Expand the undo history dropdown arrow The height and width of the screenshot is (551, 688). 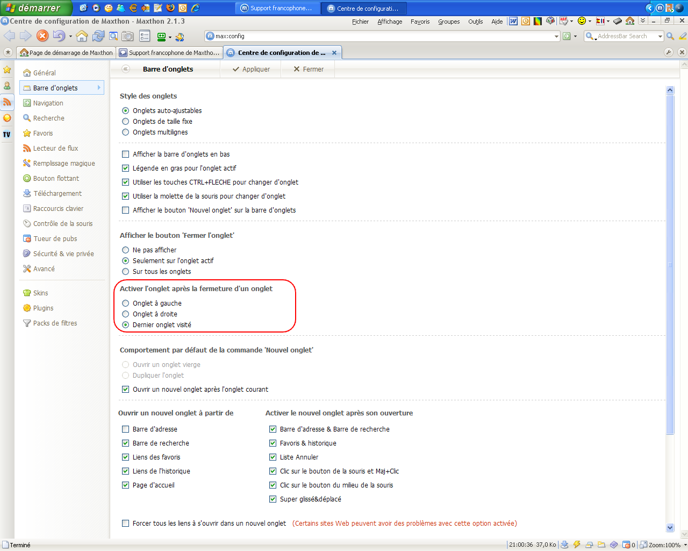70,37
